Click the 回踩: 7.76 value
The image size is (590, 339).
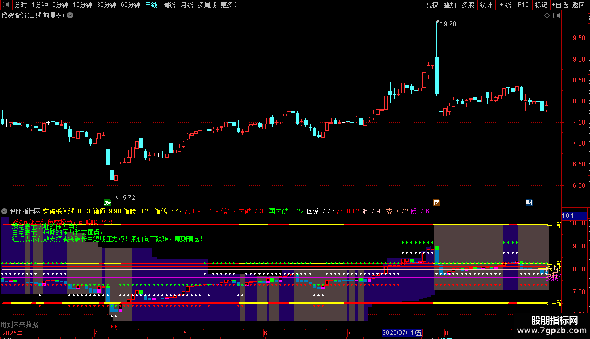click(321, 211)
